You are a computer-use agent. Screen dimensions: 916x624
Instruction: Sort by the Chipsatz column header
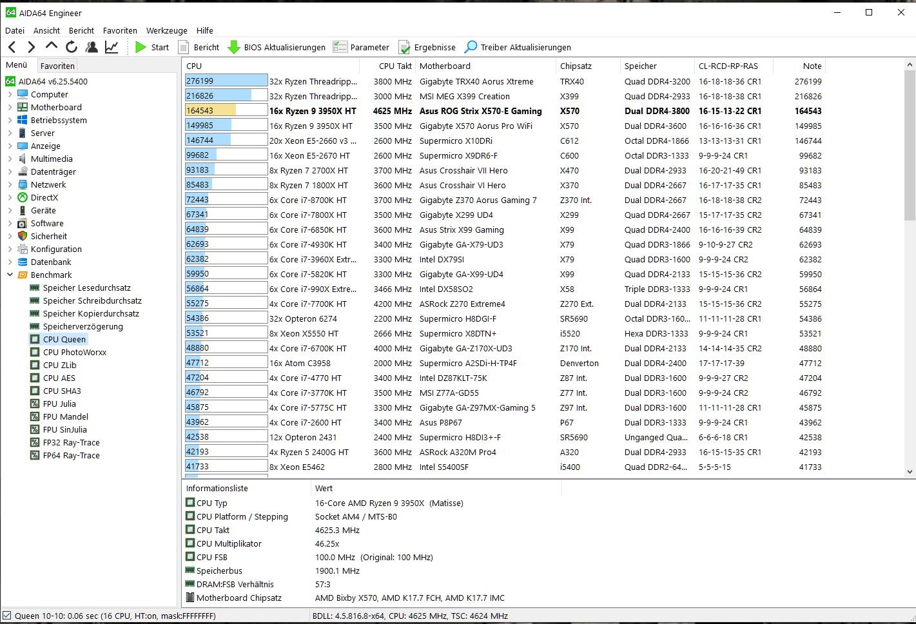coord(589,66)
